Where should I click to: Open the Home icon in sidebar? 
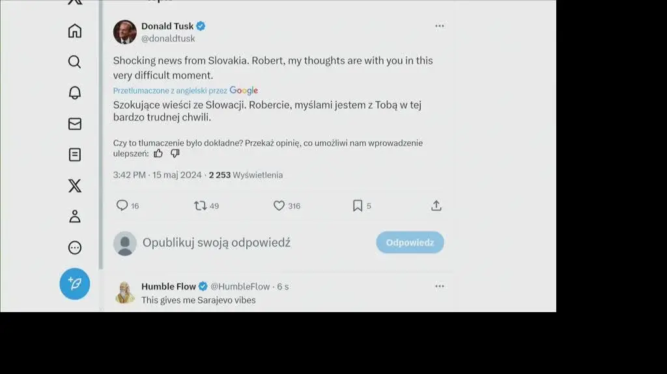pyautogui.click(x=75, y=31)
